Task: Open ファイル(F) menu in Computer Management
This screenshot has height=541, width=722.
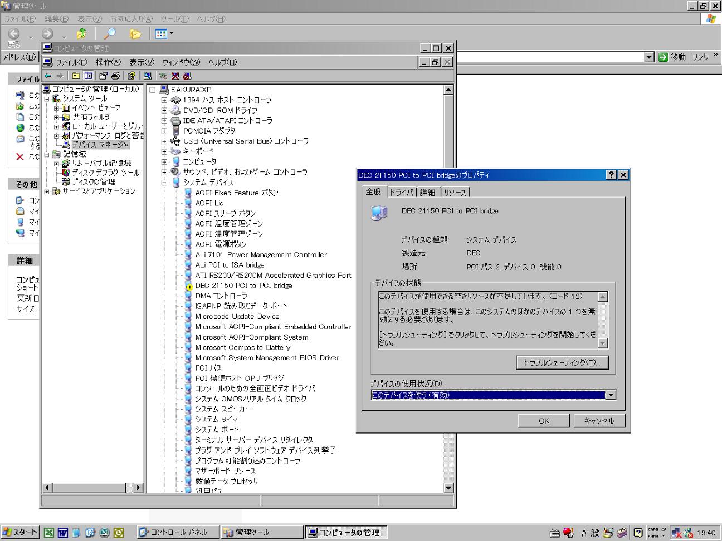Action: click(71, 62)
